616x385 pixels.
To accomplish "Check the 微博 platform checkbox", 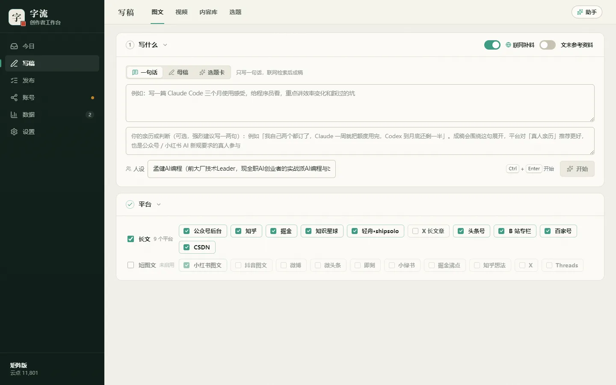I will (x=284, y=265).
